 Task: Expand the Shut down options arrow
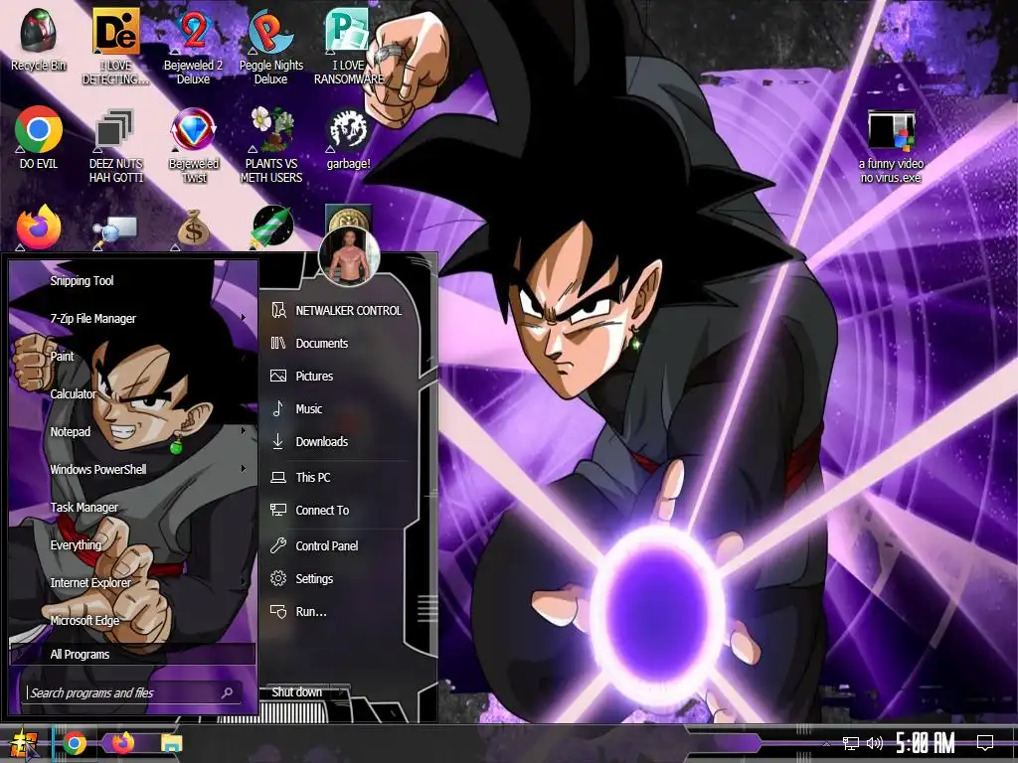click(x=342, y=692)
